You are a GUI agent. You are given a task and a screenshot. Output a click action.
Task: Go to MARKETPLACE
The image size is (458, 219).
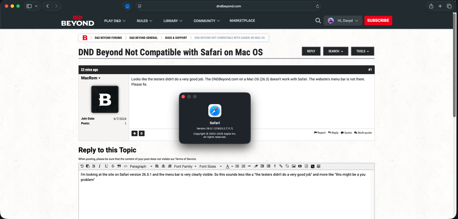(x=242, y=21)
